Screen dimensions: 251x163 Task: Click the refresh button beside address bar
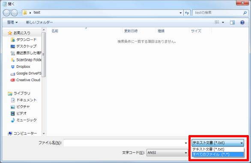click(x=187, y=13)
